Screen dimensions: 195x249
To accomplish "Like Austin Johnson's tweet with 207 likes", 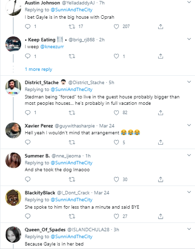I will 116,27.
